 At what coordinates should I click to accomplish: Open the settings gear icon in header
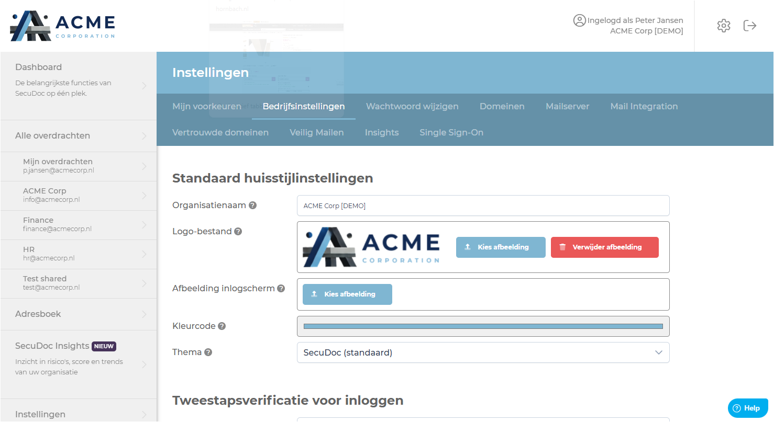[x=724, y=26]
